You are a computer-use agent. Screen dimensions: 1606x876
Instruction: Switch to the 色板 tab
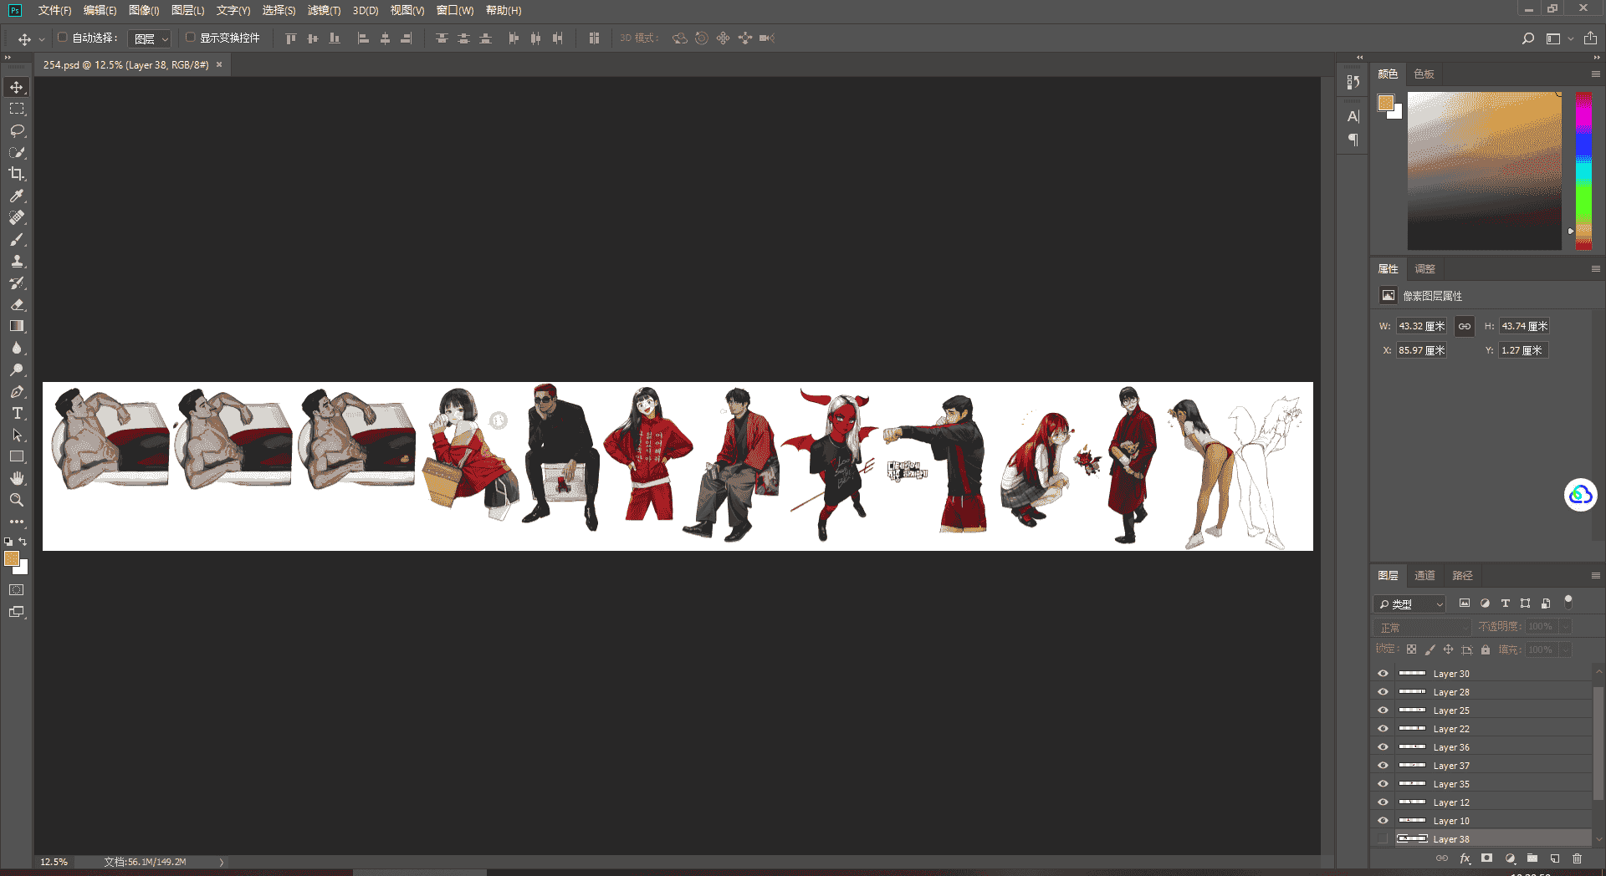point(1424,74)
